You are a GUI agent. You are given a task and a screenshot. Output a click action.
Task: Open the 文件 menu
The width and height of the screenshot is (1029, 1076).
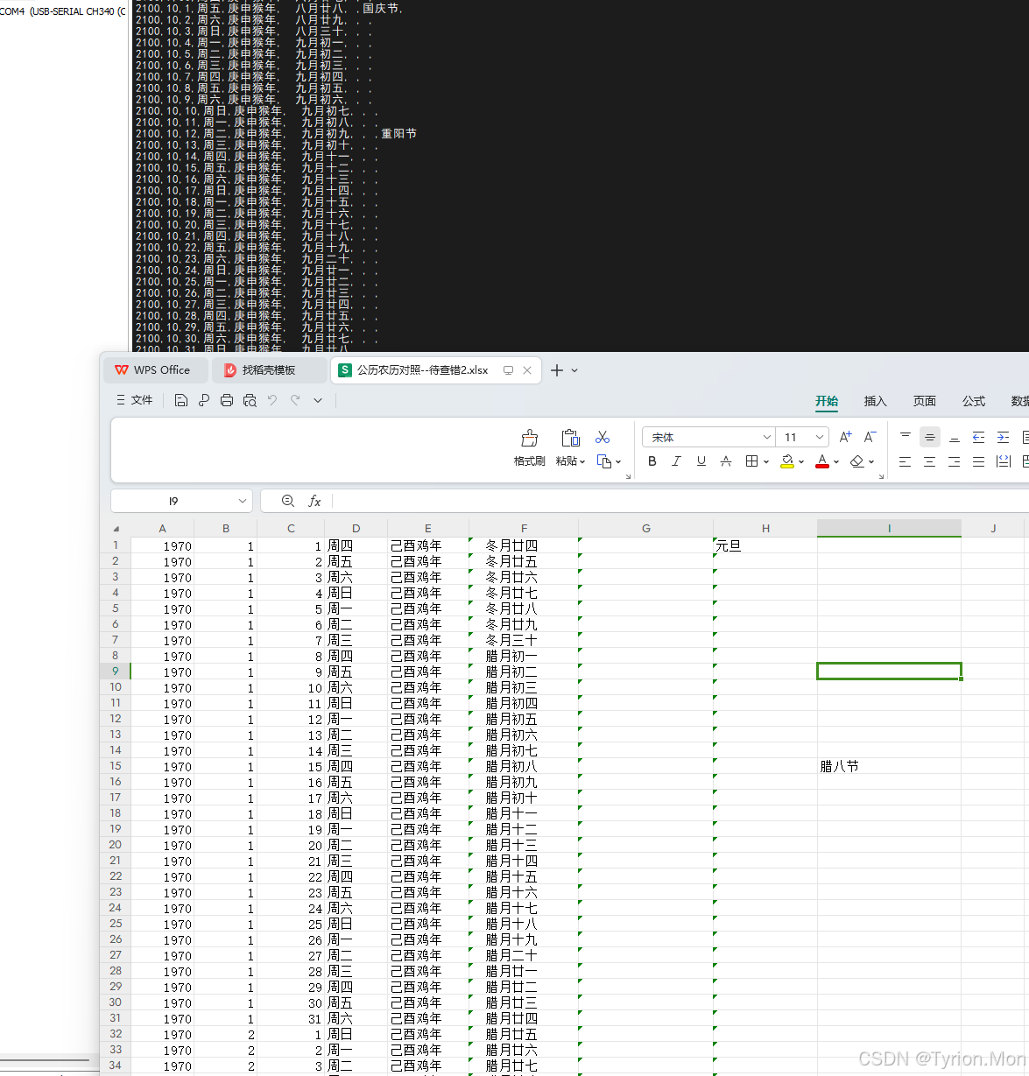pyautogui.click(x=135, y=400)
